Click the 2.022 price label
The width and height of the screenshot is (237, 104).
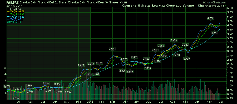81,65
